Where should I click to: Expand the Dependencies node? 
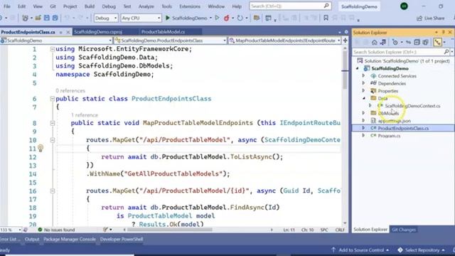click(x=363, y=83)
